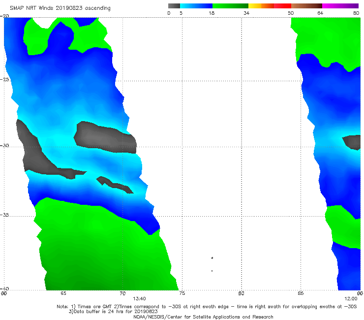Click the color bar label '64'
364x320 pixels.
320,13
